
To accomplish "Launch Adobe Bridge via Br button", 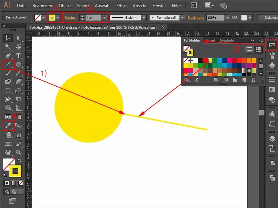I will click(x=193, y=5).
